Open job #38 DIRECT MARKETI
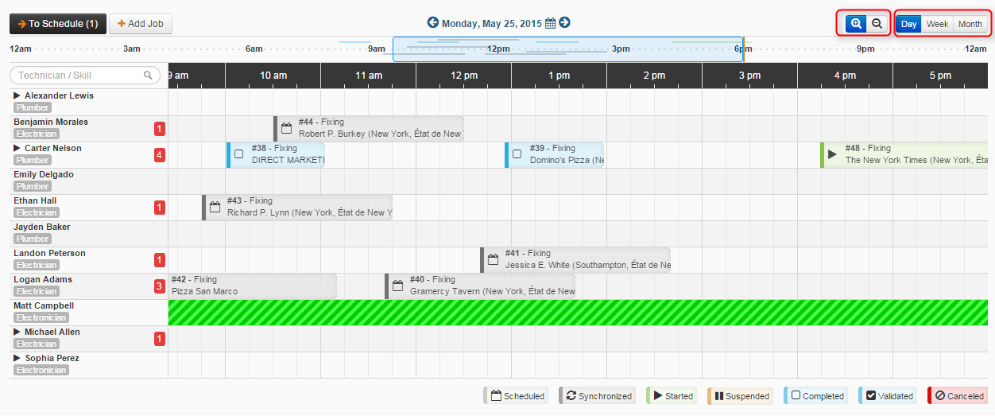This screenshot has width=995, height=416. 276,154
